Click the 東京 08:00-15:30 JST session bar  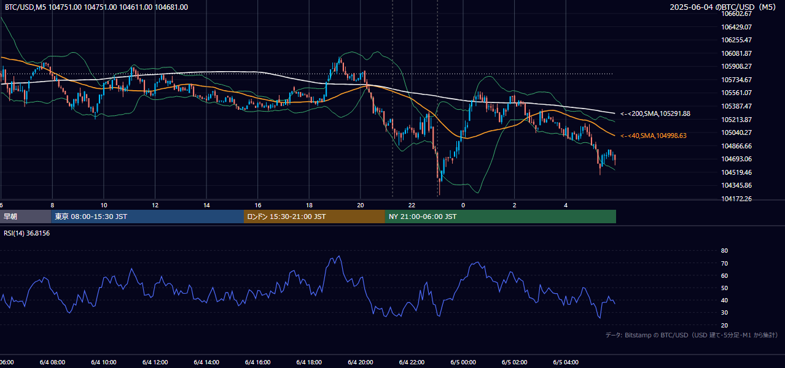pos(147,217)
